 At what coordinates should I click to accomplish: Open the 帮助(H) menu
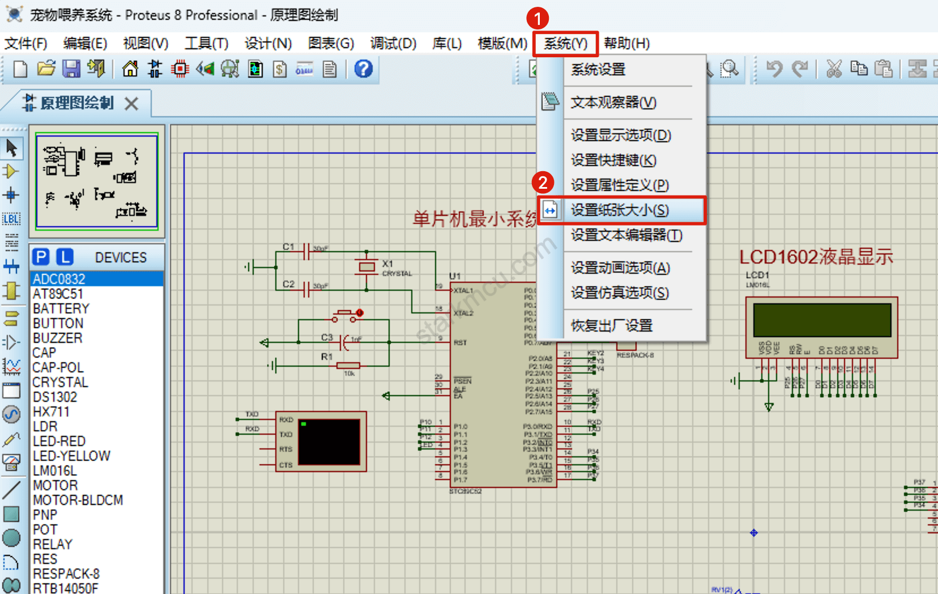pyautogui.click(x=626, y=44)
